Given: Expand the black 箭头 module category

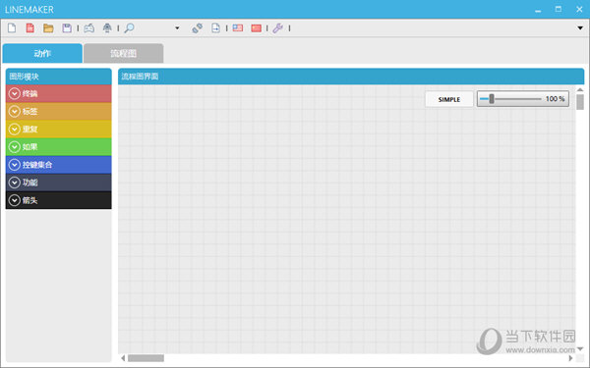Looking at the screenshot, I should [59, 200].
